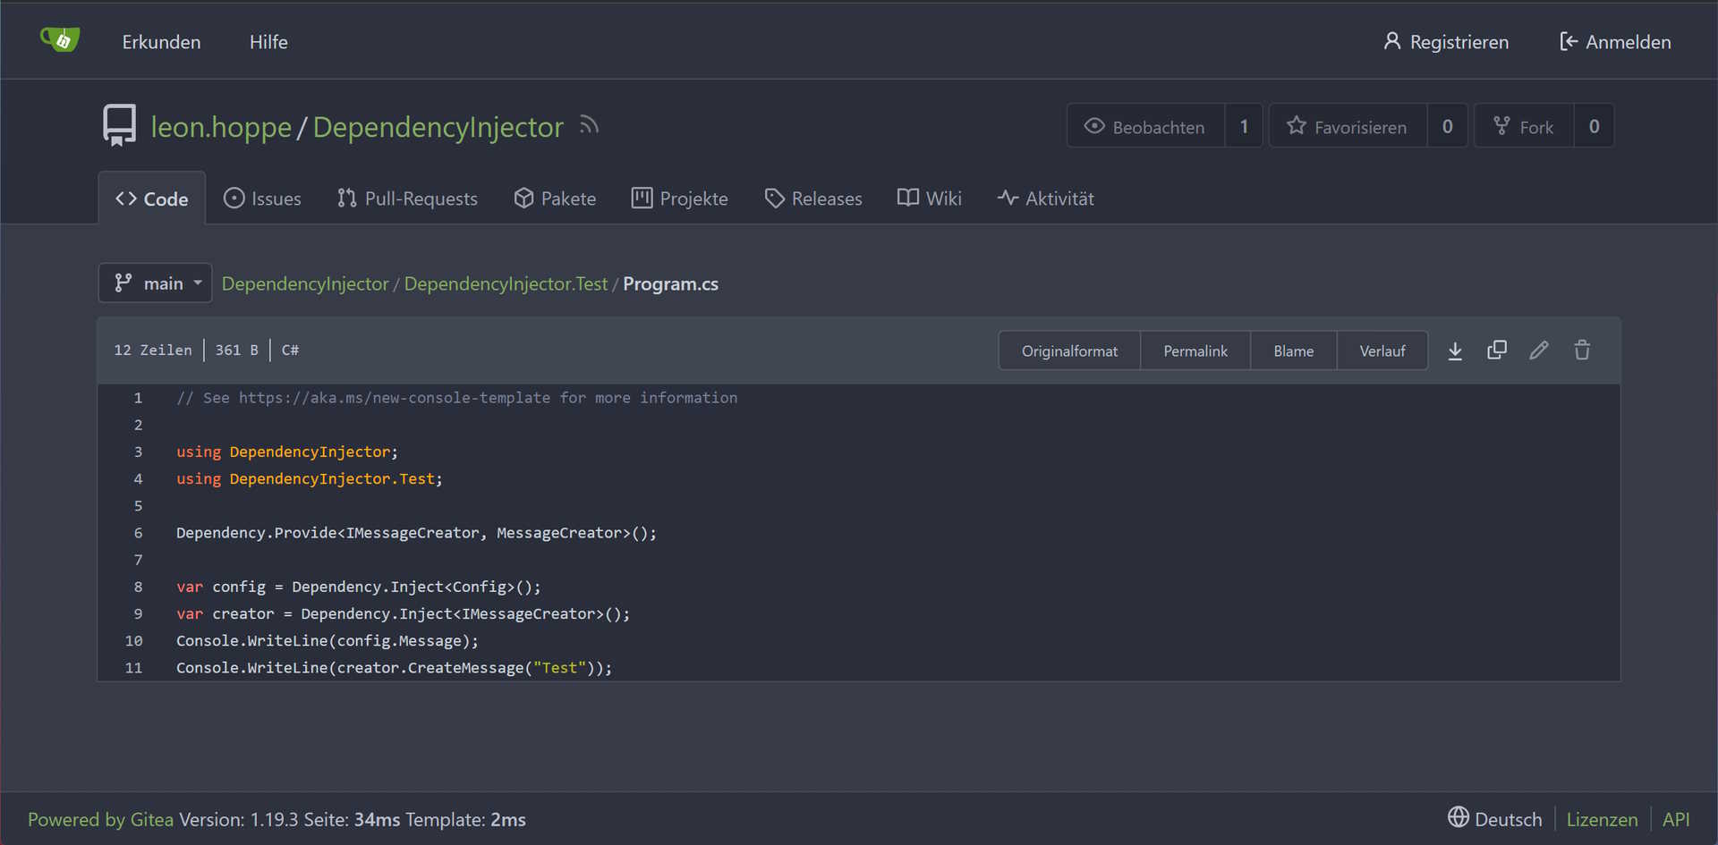Open the Lizenzen footer link
This screenshot has width=1718, height=845.
click(1602, 819)
